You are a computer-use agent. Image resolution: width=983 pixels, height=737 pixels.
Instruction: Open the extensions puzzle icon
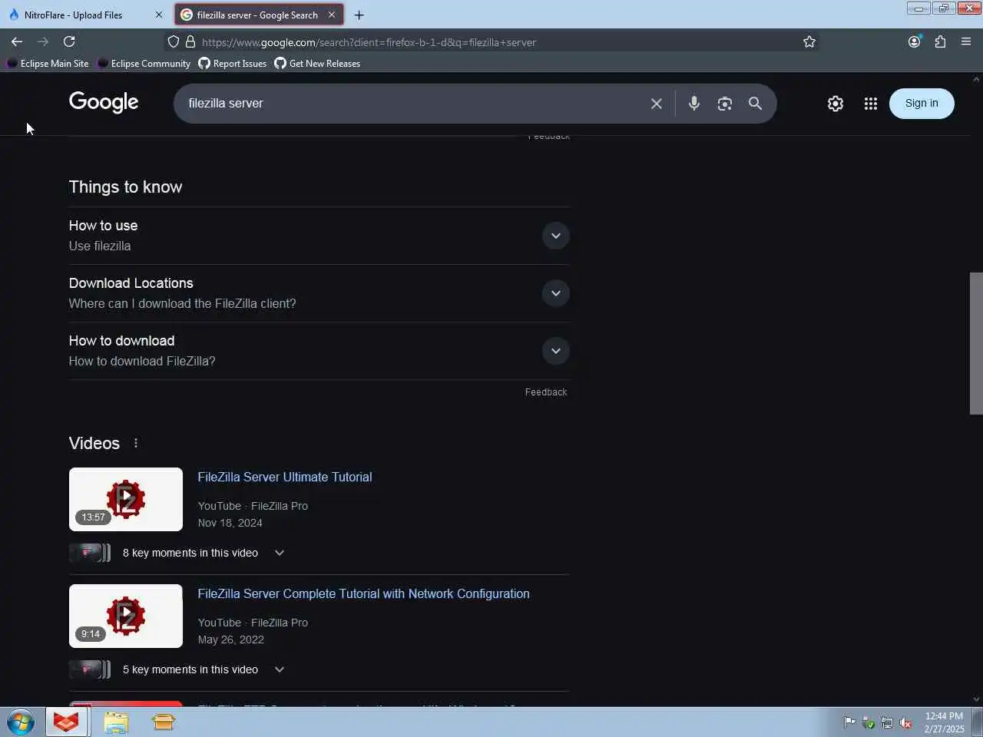coord(940,41)
